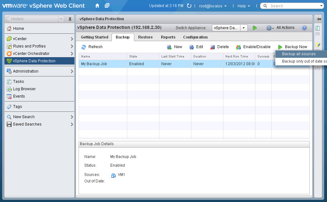Switch to the Reports tab
The image size is (327, 202).
(168, 37)
